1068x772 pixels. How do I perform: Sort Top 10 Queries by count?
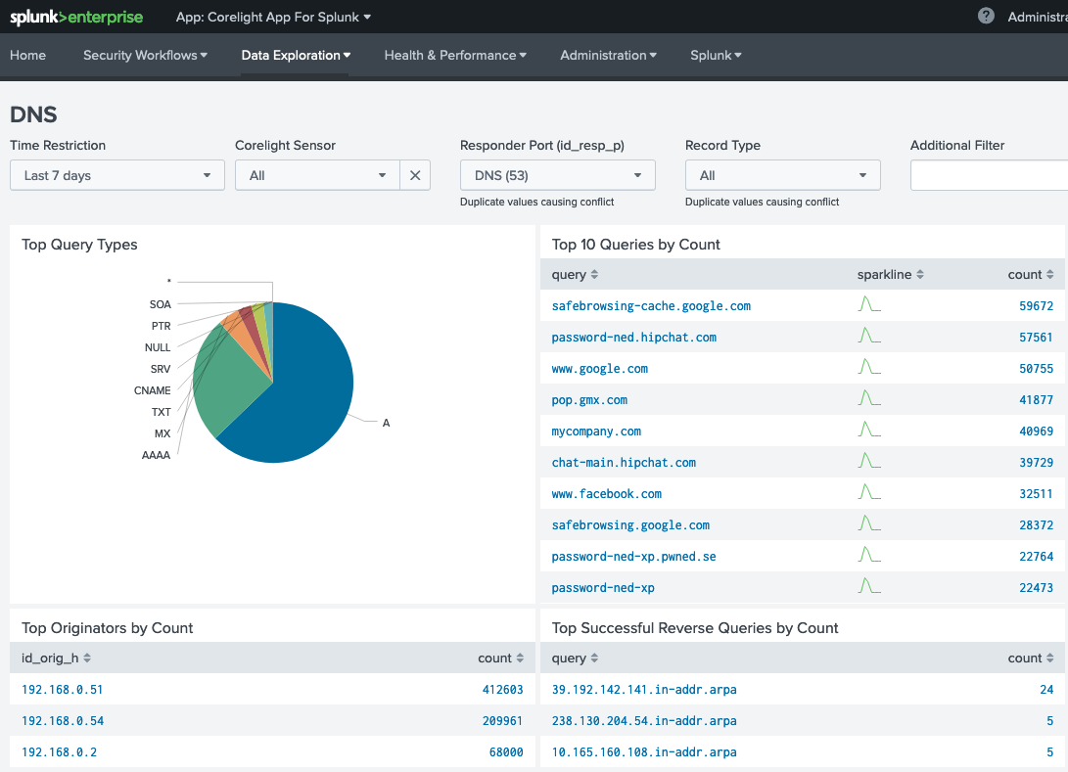pos(1030,275)
